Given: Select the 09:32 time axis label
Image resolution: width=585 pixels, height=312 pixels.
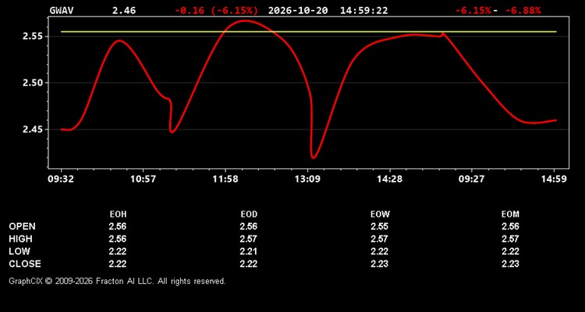Looking at the screenshot, I should click(61, 179).
